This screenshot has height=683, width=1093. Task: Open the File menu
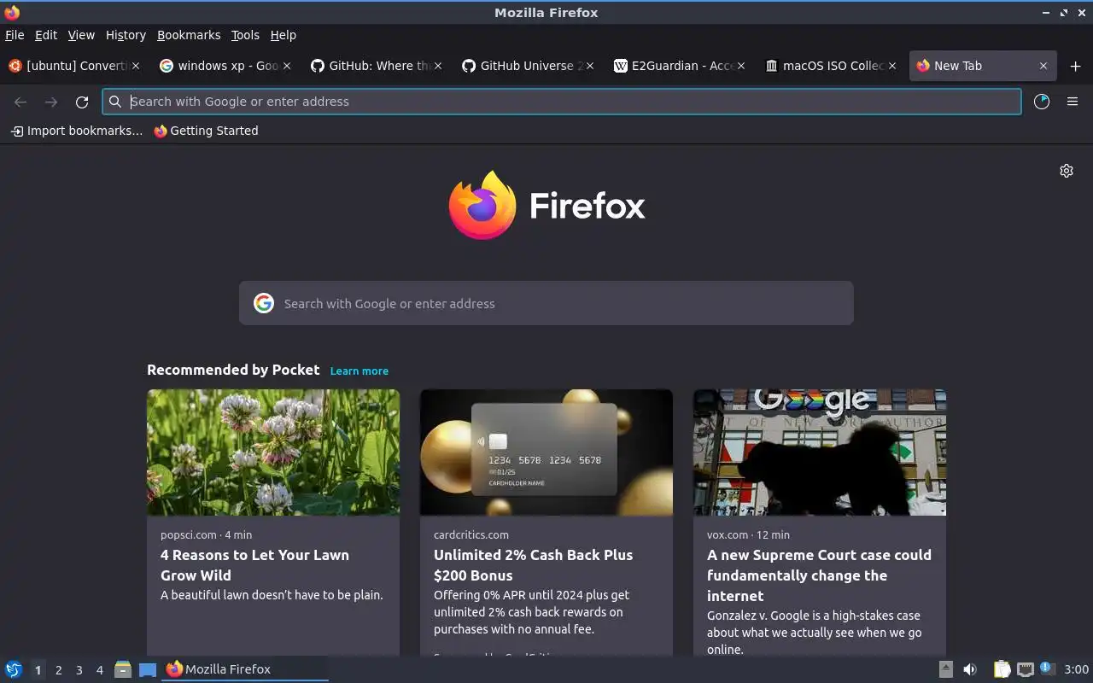[x=15, y=35]
